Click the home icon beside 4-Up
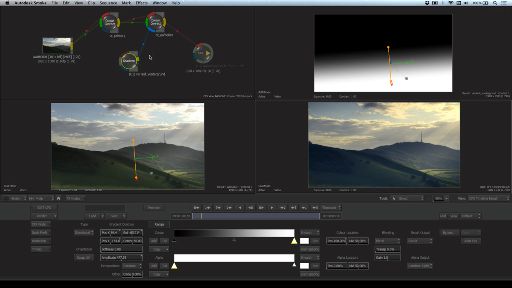Viewport: 512px width, 288px height. [x=58, y=198]
